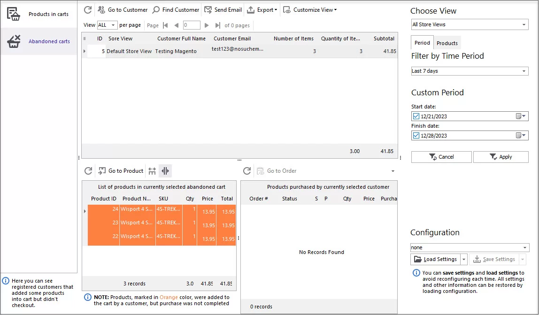
Task: Sort by the Subtotal column
Action: click(x=384, y=38)
